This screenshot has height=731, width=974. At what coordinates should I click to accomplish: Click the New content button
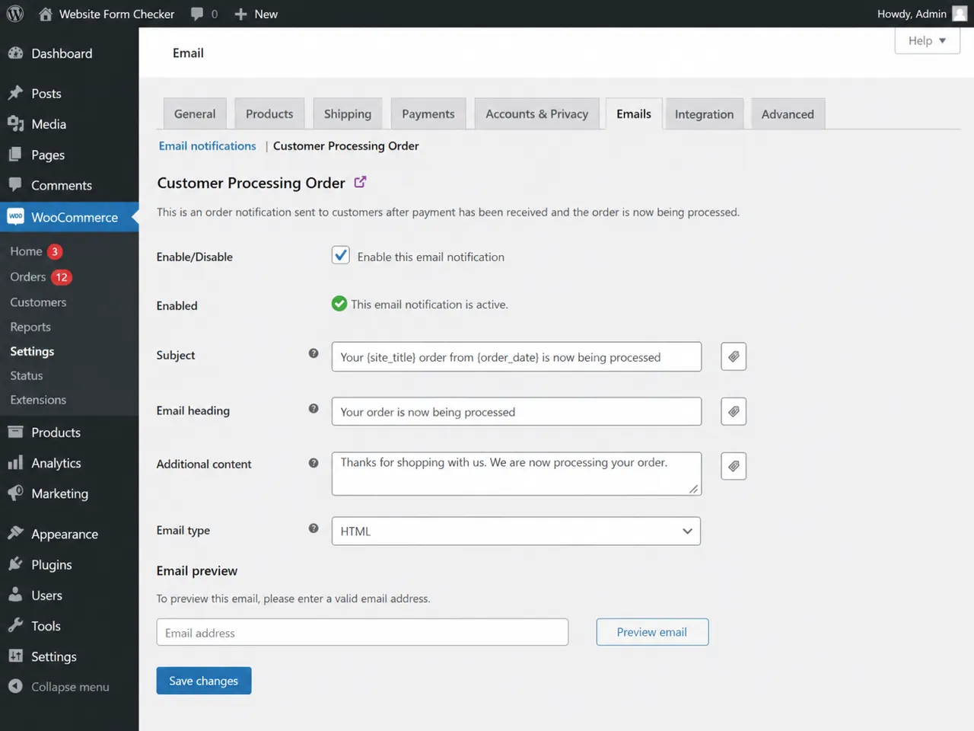(x=256, y=14)
